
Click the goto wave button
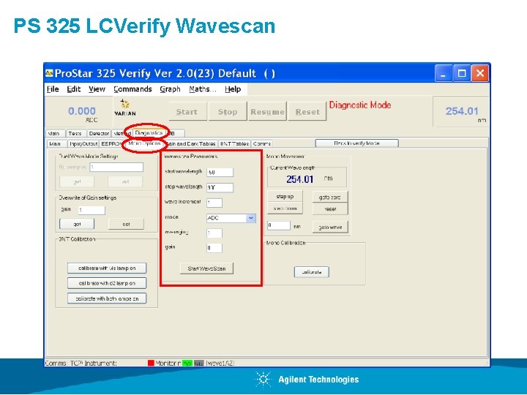330,227
